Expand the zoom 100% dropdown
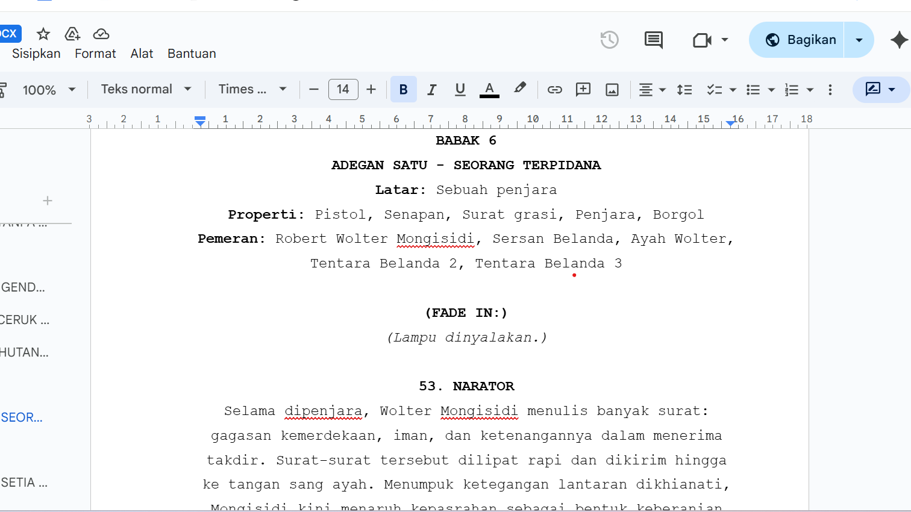Screen dimensions: 911x512 tap(49, 90)
